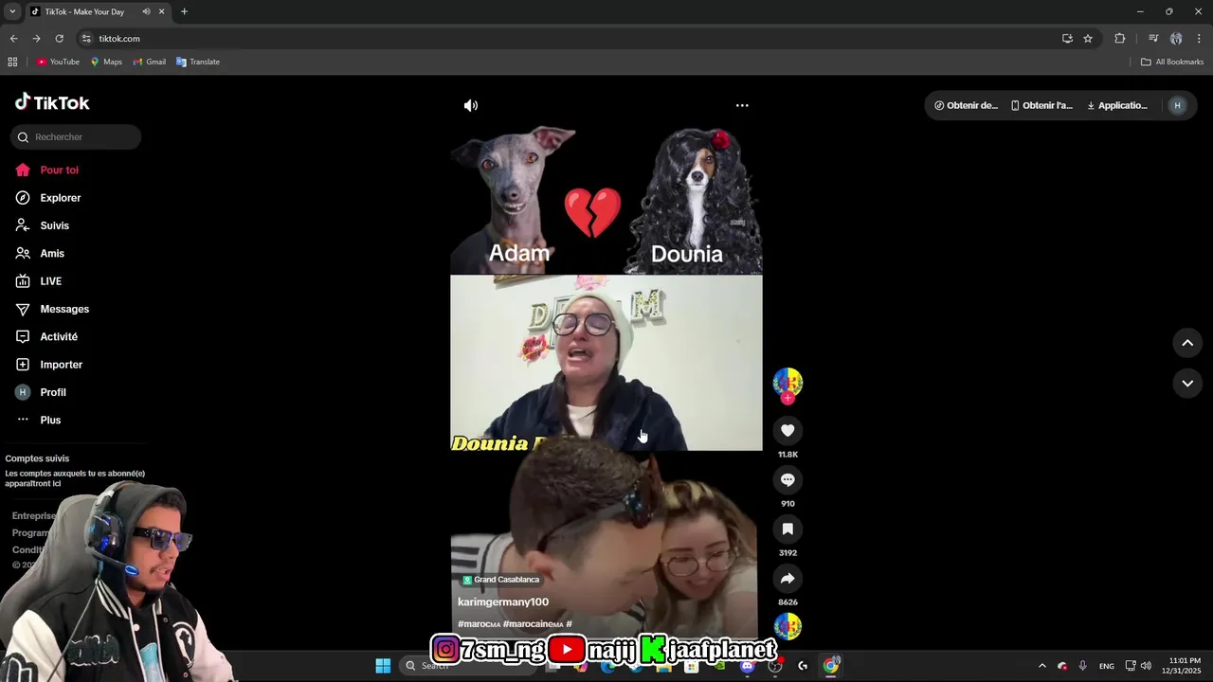Viewport: 1213px width, 682px height.
Task: Open Chrome media control icon
Action: (x=1153, y=39)
